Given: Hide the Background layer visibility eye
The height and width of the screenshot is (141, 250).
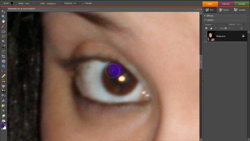Looking at the screenshot, I should pos(205,36).
